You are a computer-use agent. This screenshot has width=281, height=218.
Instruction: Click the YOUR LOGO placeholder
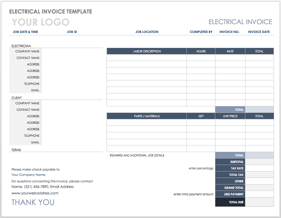coord(40,22)
